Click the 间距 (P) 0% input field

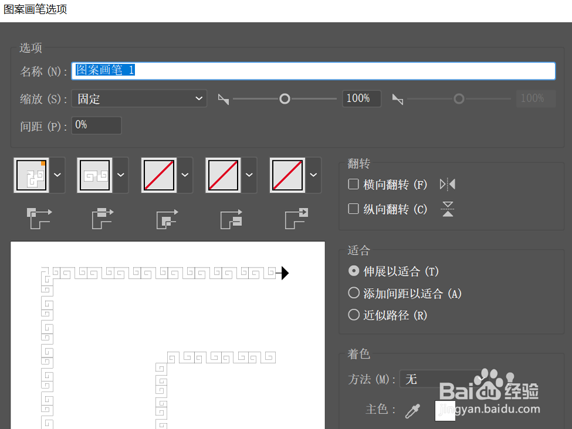click(96, 126)
